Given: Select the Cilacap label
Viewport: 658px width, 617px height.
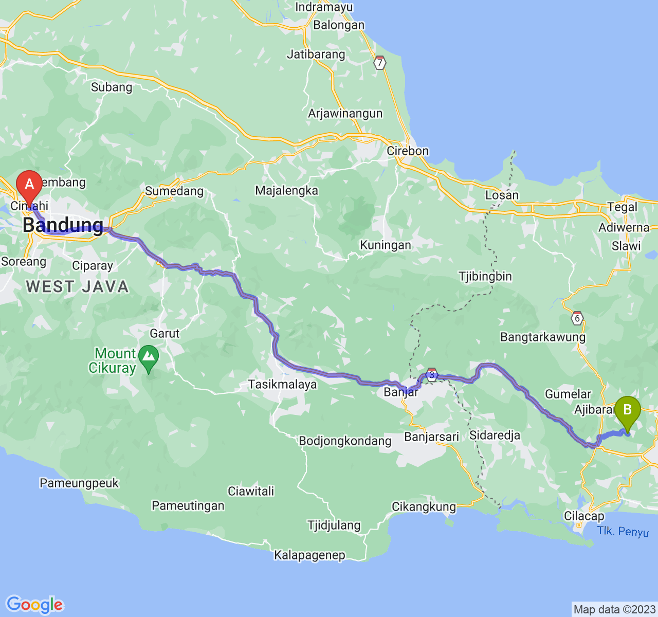Looking at the screenshot, I should click(x=584, y=516).
